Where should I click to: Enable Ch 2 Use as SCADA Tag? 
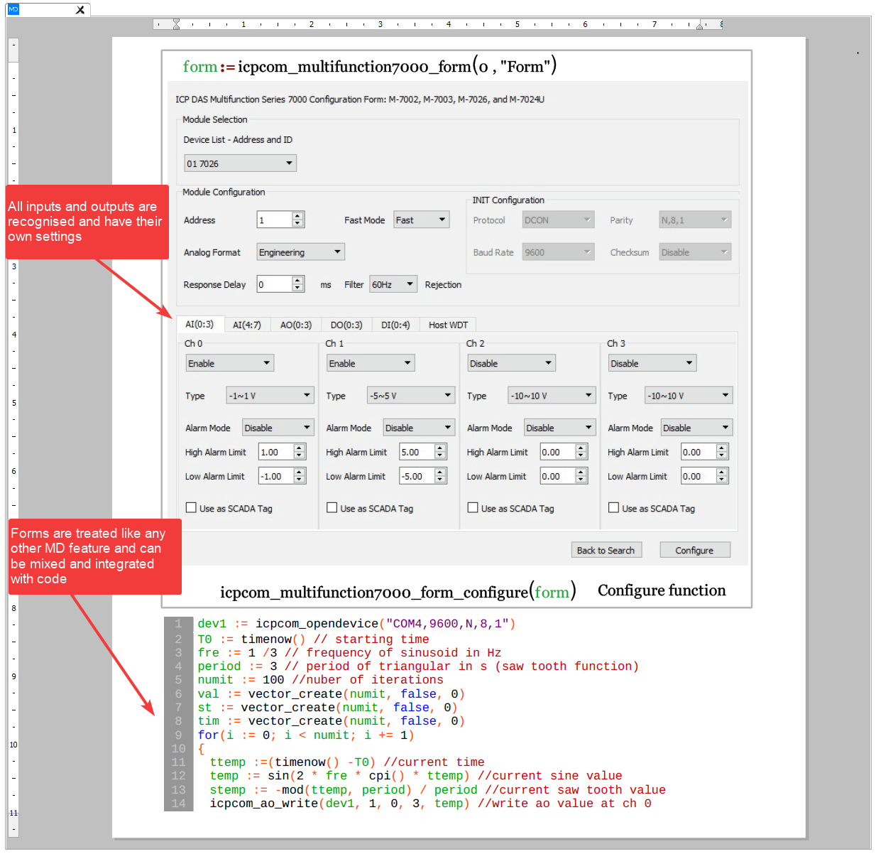tap(473, 507)
